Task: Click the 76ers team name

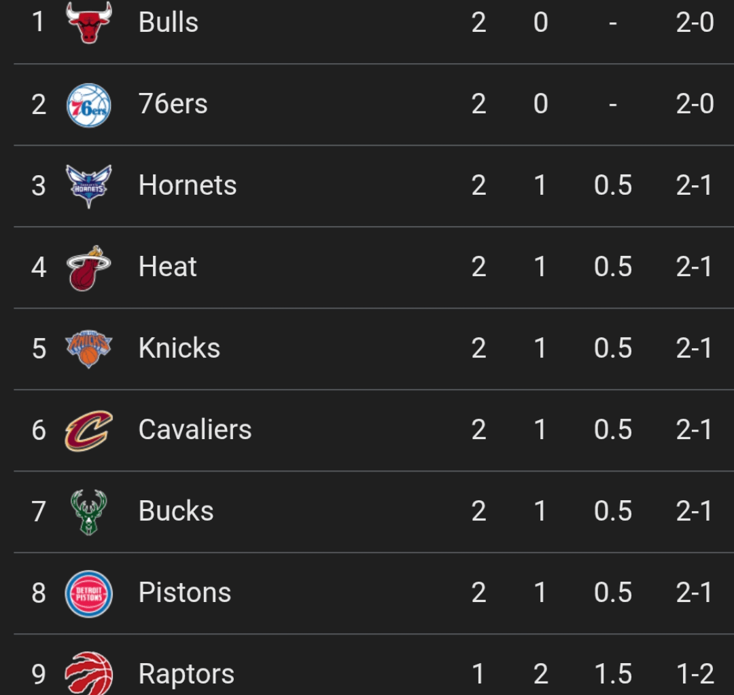Action: (175, 103)
